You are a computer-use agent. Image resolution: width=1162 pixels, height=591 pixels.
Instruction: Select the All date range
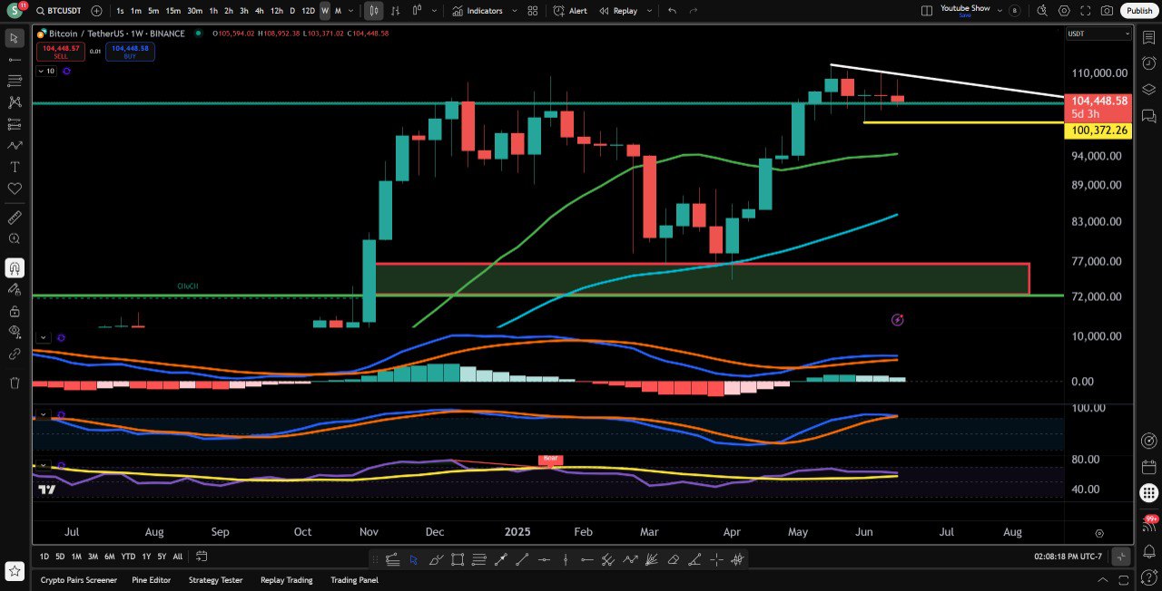coord(177,557)
